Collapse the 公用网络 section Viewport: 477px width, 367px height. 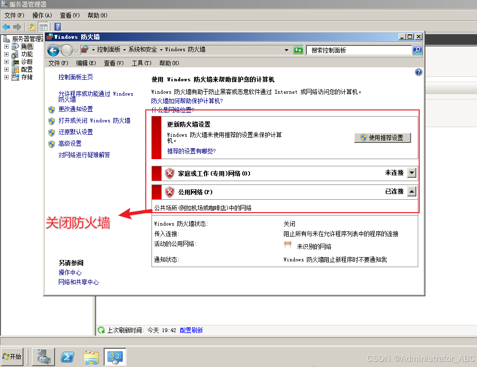412,192
